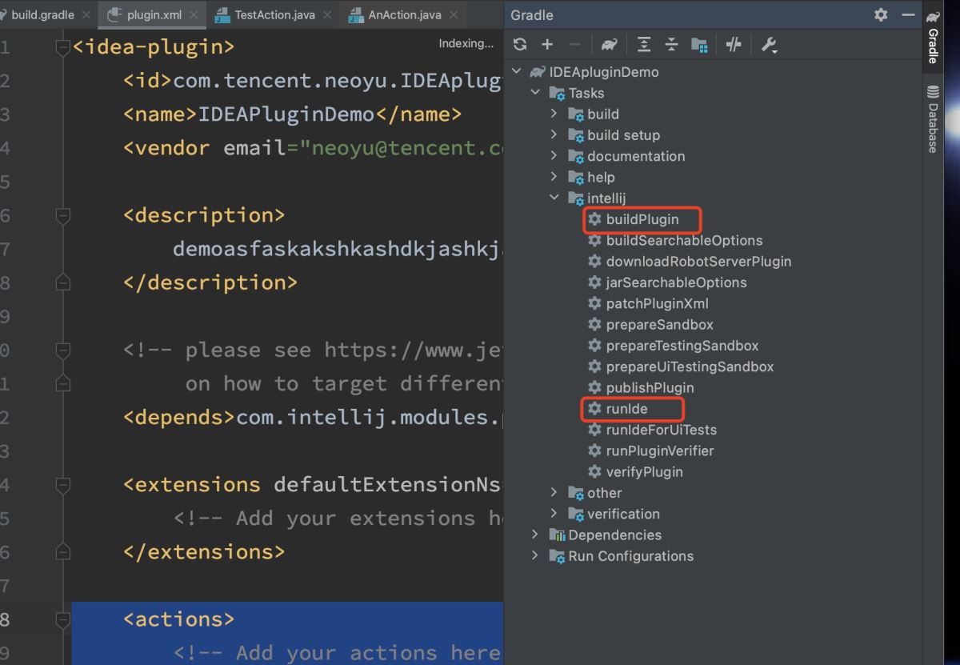Hide the Gradle tool window
This screenshot has width=960, height=665.
pos(907,14)
